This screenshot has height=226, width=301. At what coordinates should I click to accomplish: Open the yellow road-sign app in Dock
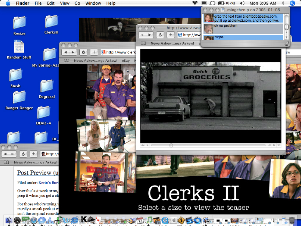click(181, 220)
